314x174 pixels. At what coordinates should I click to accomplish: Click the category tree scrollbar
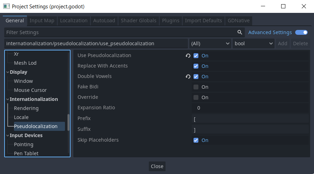68,122
